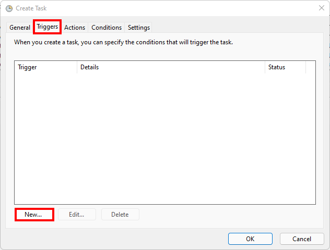Select the Triggers tab

47,27
